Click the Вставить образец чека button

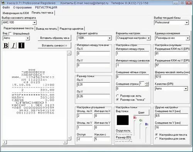(x=54, y=38)
